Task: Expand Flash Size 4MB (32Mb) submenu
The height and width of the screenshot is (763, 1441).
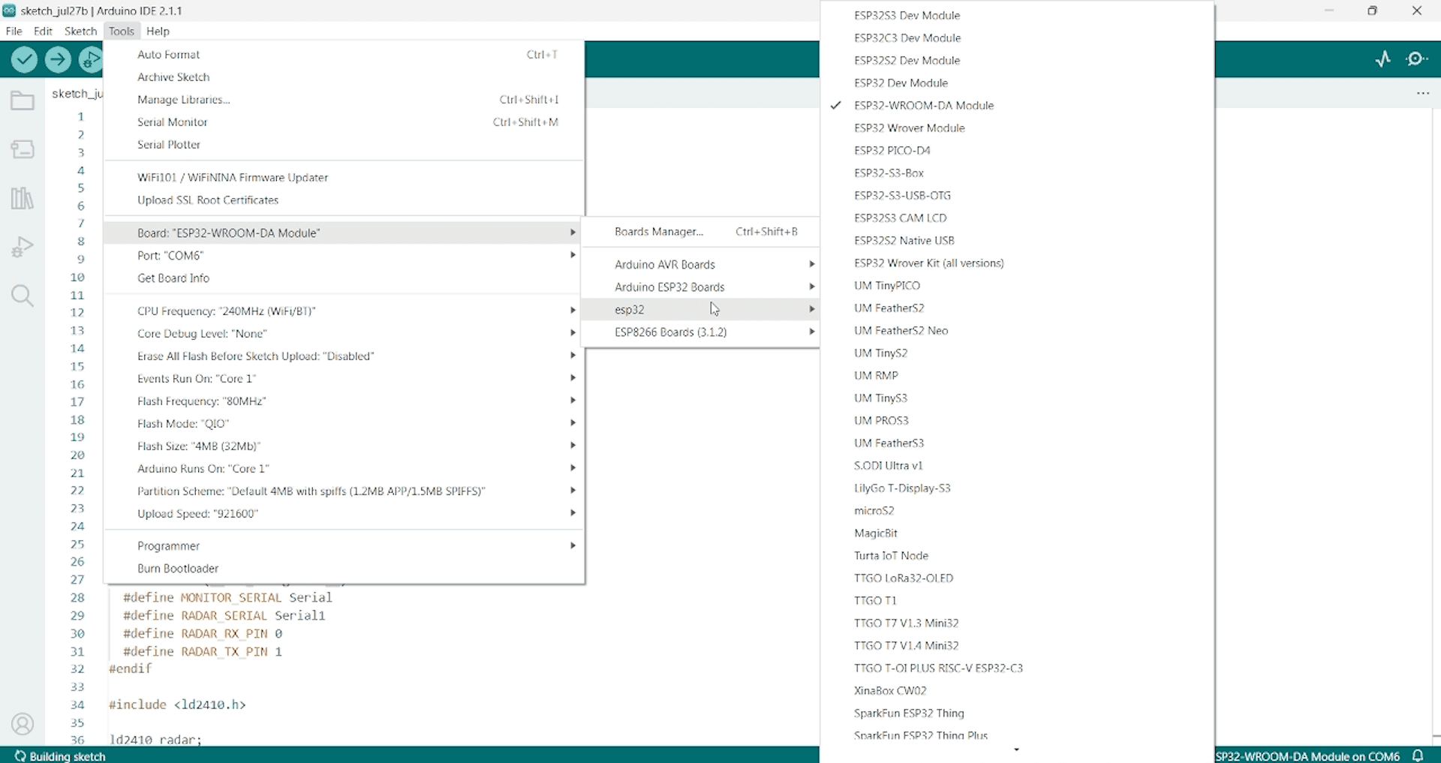Action: coord(344,446)
